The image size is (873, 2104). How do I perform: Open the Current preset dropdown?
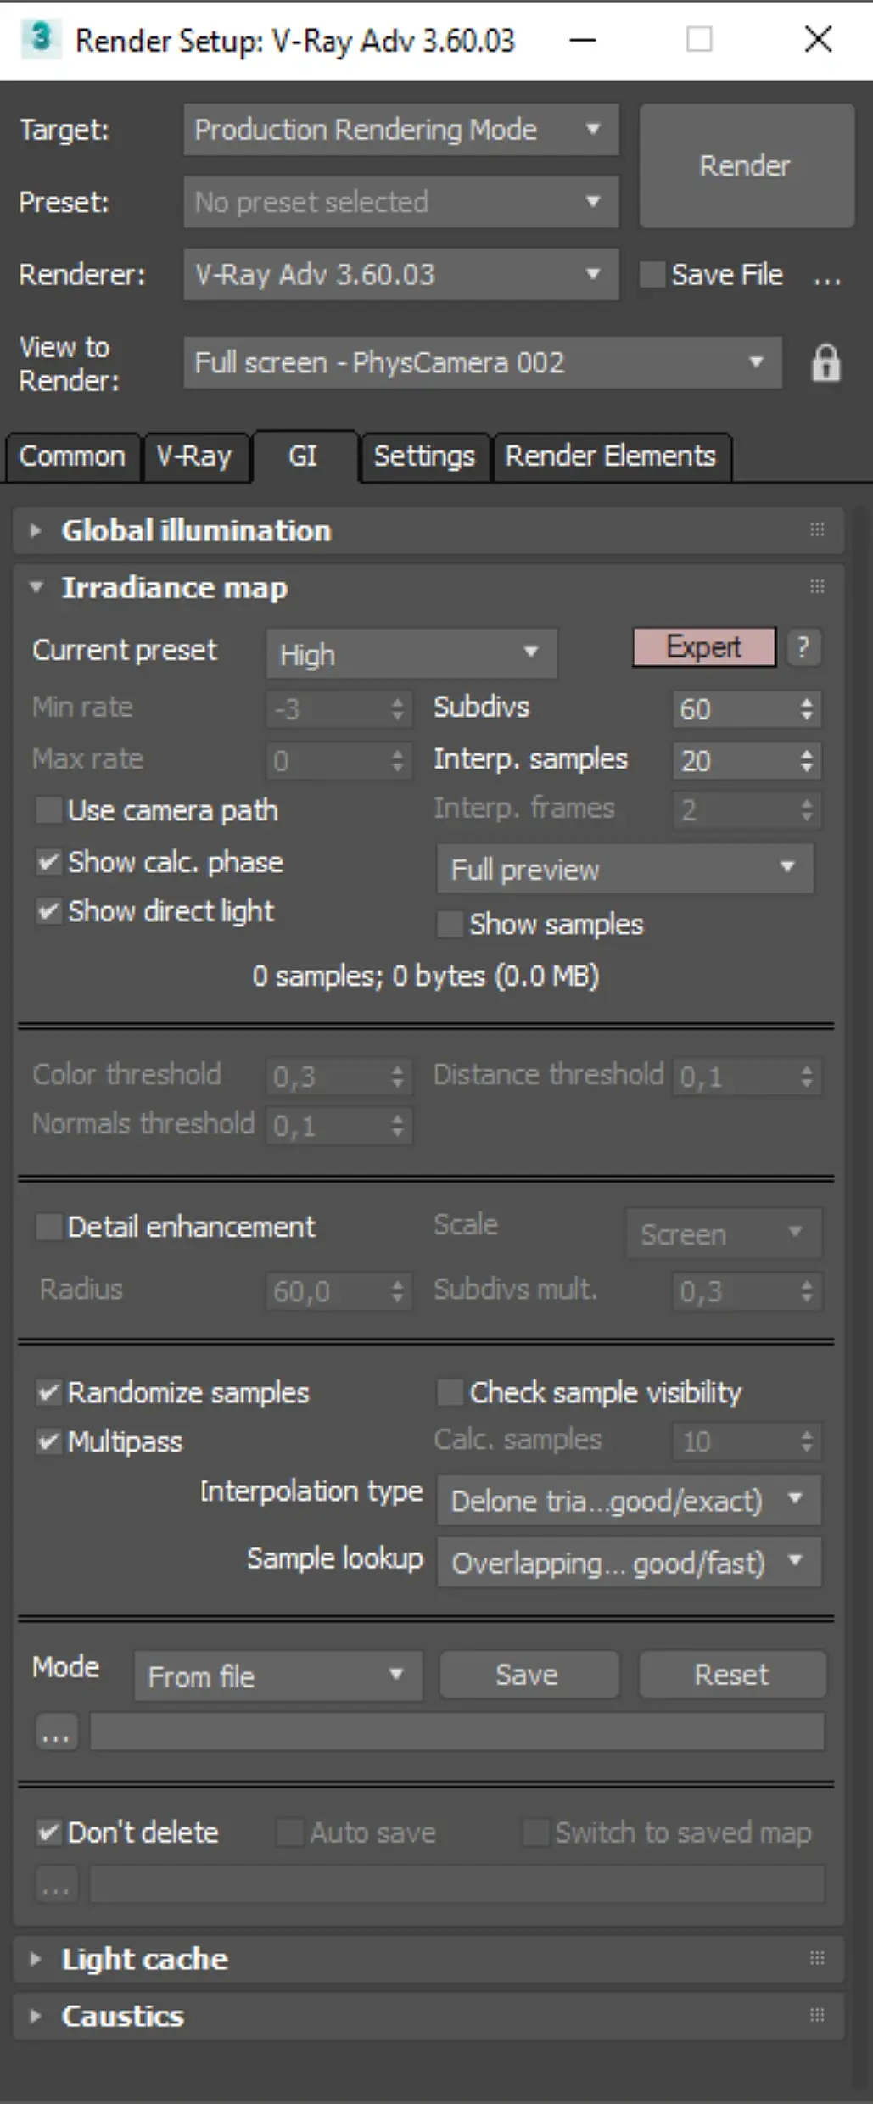click(x=411, y=653)
